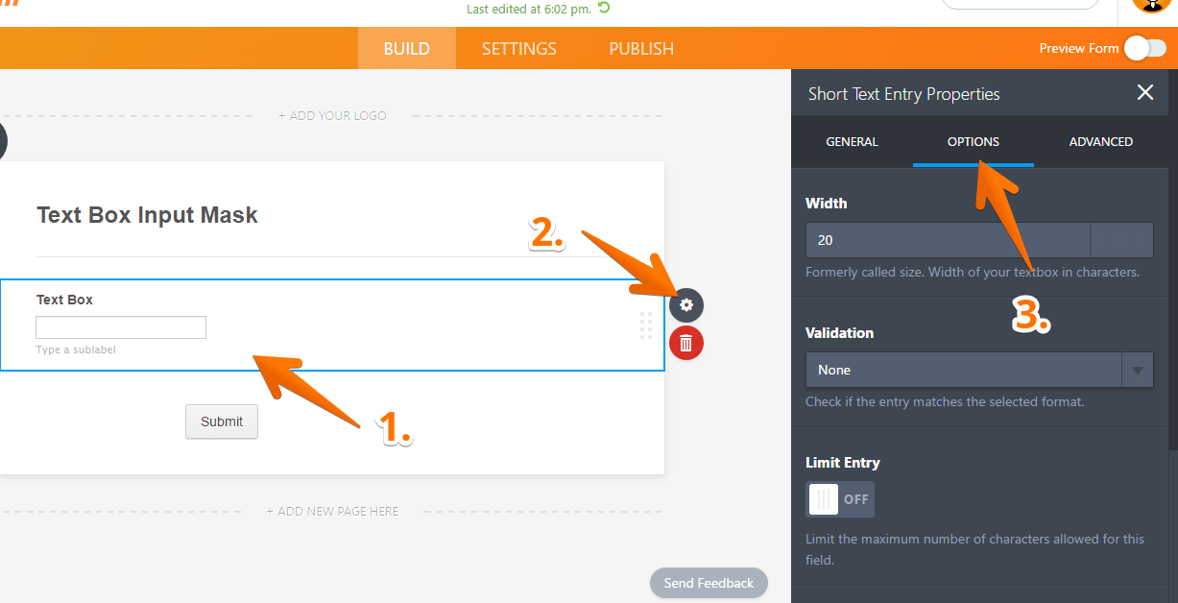Click ADD YOUR LOGO at the top of the form
Screen dimensions: 1178x603
point(332,114)
